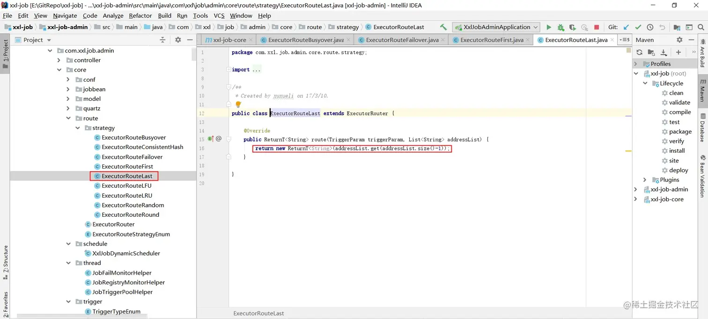The height and width of the screenshot is (319, 708).
Task: Click ExecutorRouteLast in navigation breadcrumb
Action: pyautogui.click(x=395, y=27)
